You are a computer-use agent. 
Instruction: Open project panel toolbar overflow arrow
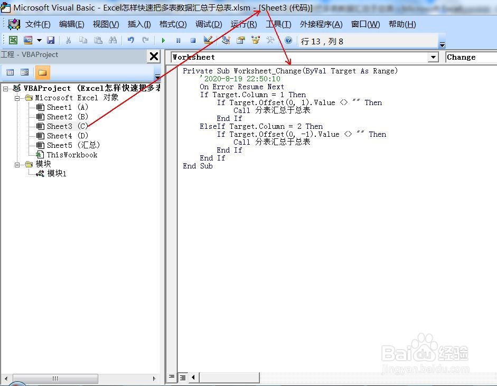[x=157, y=77]
